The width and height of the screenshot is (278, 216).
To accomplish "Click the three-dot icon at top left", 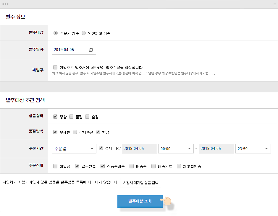I will [x=5, y=4].
